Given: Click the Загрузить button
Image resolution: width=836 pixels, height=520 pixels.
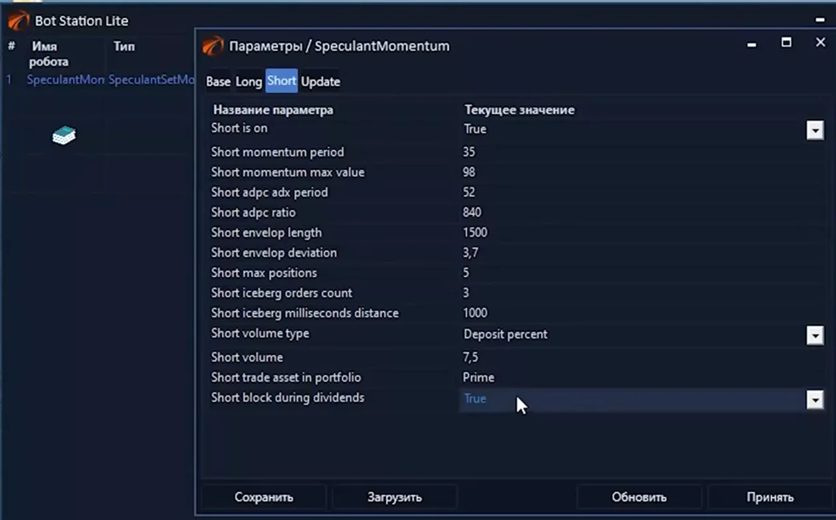Looking at the screenshot, I should pos(395,497).
